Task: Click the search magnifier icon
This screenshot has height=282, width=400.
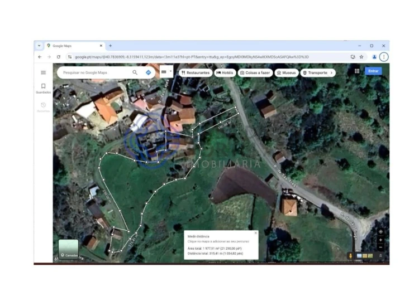Action: click(135, 72)
